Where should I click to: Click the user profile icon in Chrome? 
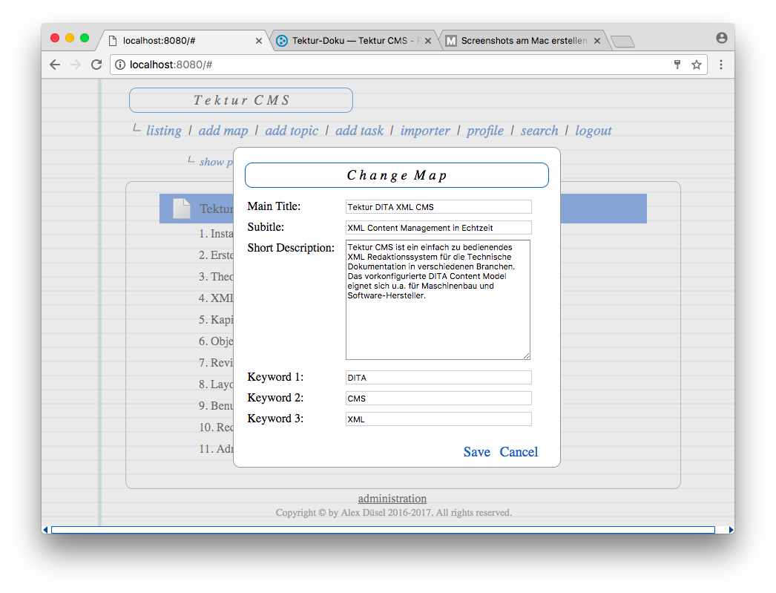(x=721, y=38)
